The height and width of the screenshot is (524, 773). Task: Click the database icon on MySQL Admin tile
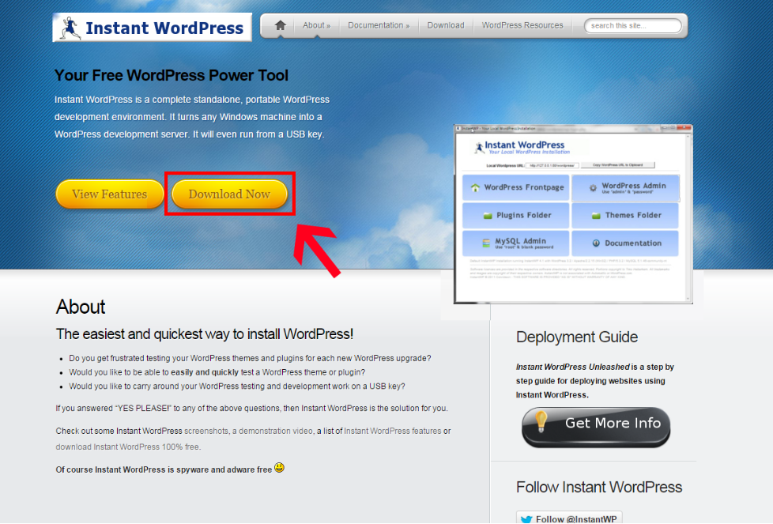pyautogui.click(x=486, y=243)
